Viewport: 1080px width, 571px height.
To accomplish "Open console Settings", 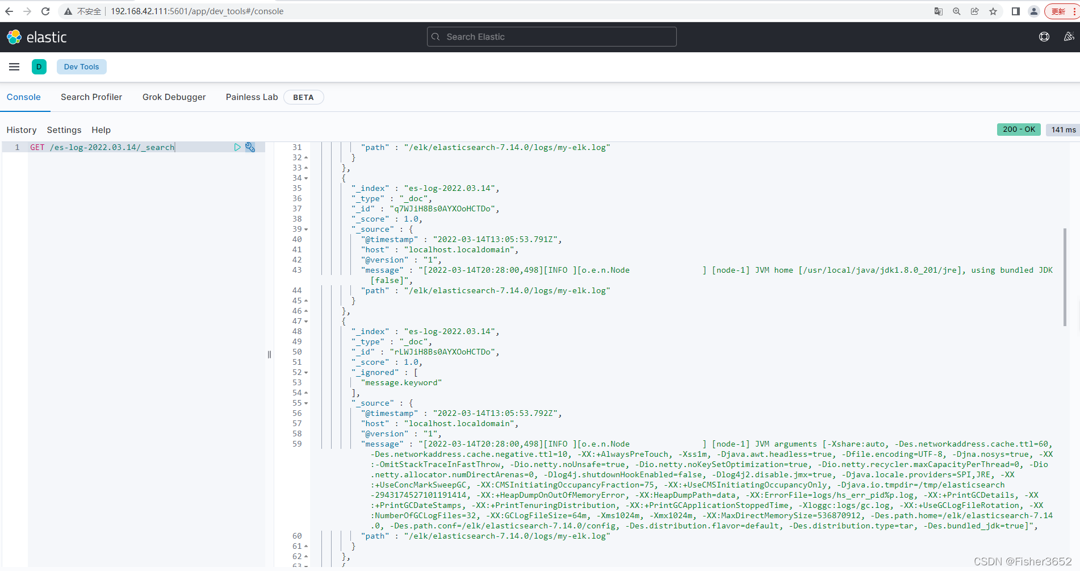I will 64,130.
